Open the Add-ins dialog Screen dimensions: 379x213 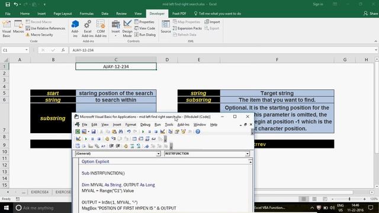[x=75, y=29]
